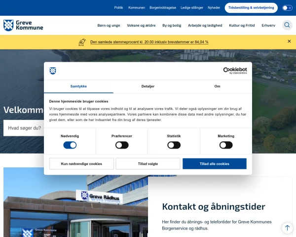The height and width of the screenshot is (237, 296).
Task: Open the Arbejde og ledighed menu
Action: [x=205, y=25]
